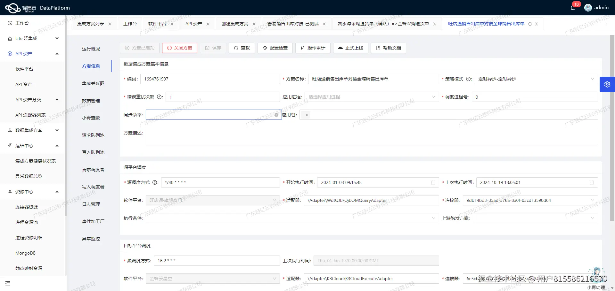Close the 创建集成方案 tab

pyautogui.click(x=254, y=24)
